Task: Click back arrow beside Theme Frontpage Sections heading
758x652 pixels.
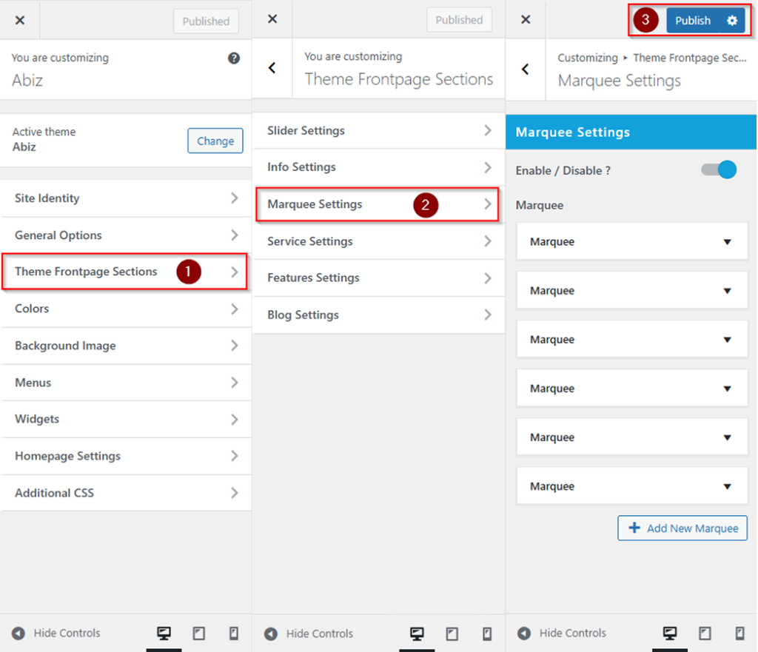Action: click(x=272, y=68)
